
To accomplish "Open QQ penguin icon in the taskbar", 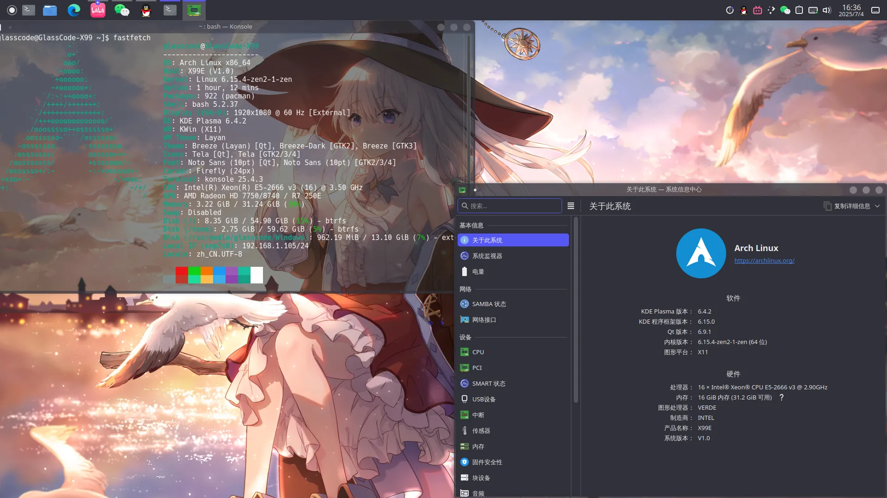I will coord(146,10).
